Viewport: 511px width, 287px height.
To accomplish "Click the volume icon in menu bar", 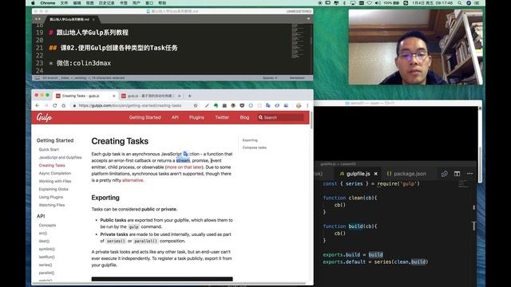I will (378, 3).
